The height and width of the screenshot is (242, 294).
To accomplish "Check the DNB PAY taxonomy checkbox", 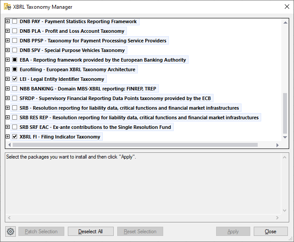I will pyautogui.click(x=15, y=21).
